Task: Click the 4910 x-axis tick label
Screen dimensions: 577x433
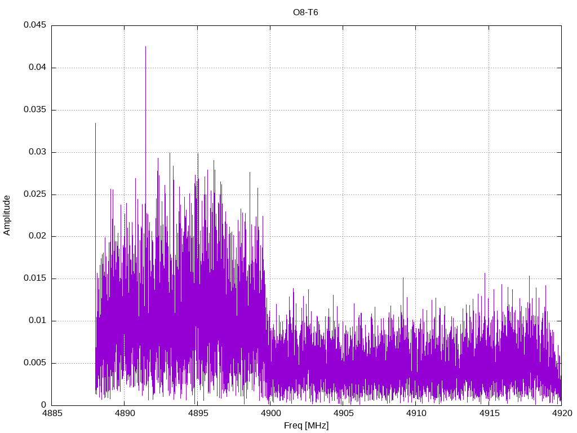Action: click(x=415, y=413)
